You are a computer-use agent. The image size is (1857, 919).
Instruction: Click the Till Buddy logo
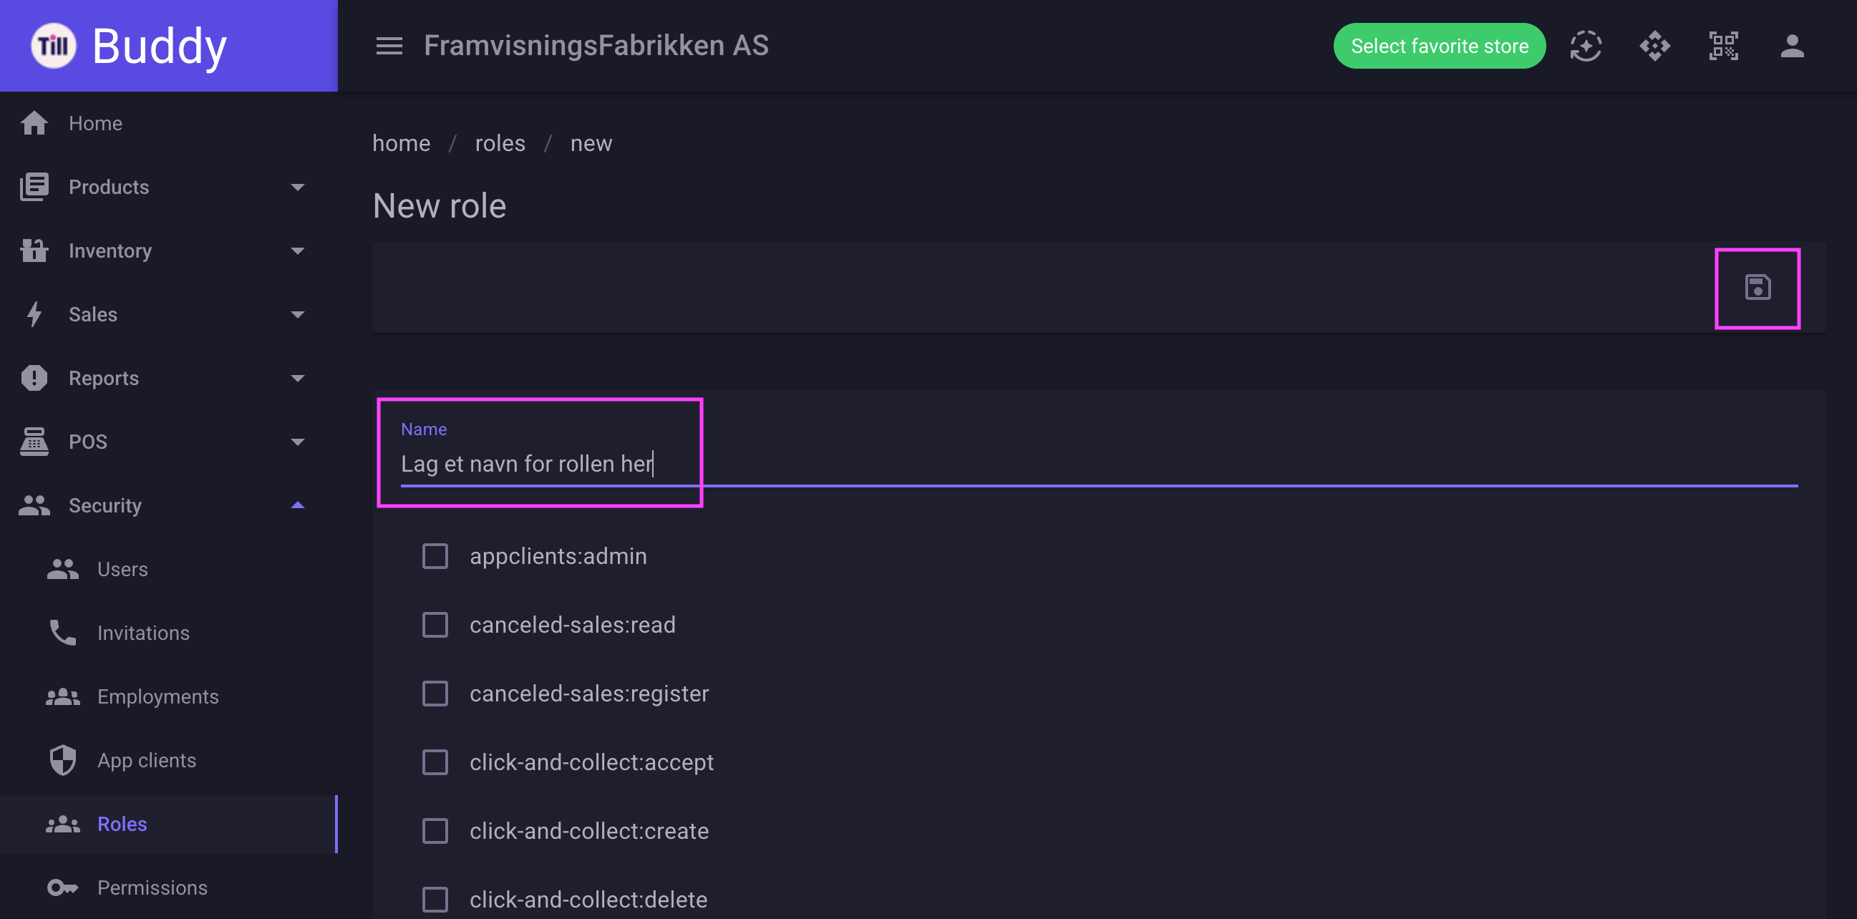[x=128, y=46]
